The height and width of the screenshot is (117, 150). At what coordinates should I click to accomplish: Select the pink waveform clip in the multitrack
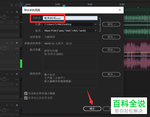click(137, 54)
